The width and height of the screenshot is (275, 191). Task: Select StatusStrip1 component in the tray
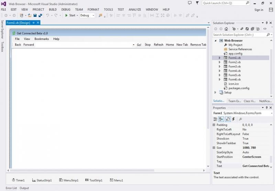[42, 180]
